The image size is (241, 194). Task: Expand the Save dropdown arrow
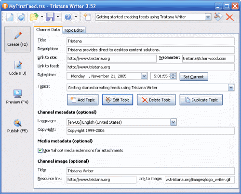tap(58, 17)
